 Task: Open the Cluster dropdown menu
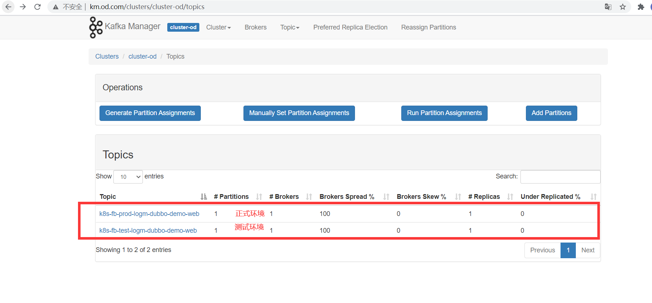point(219,27)
